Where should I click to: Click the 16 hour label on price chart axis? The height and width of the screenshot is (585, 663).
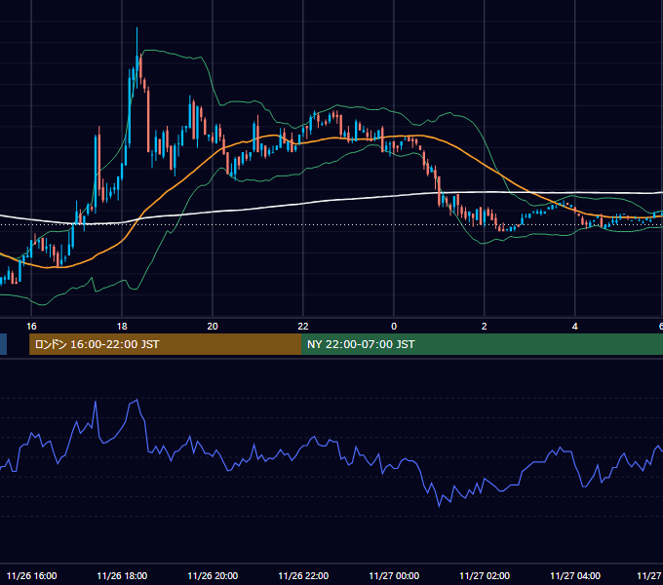[x=31, y=327]
